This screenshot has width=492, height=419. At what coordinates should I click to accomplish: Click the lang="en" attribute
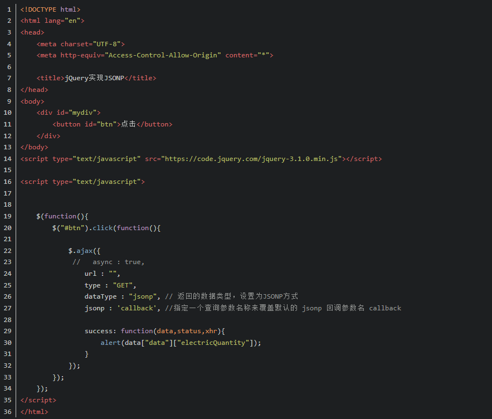click(62, 21)
